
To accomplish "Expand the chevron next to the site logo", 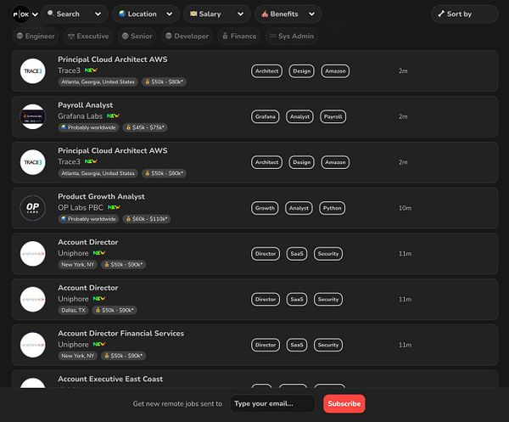I will (x=35, y=14).
